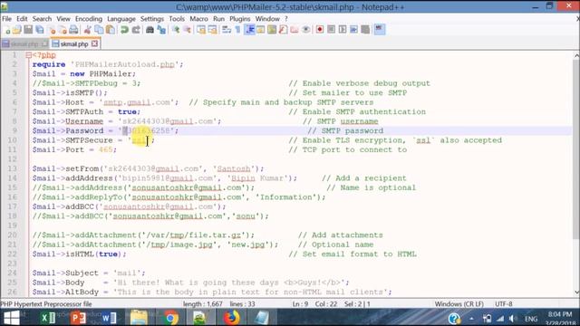Switch to the inactive first document tab
This screenshot has height=326, width=580.
pyautogui.click(x=24, y=44)
